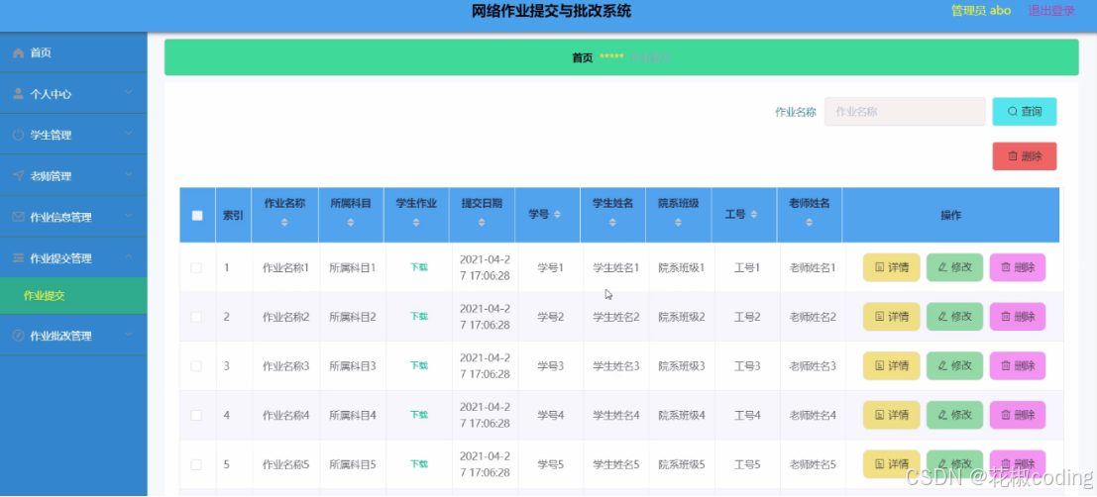Check the row 2 checkbox
This screenshot has height=497, width=1097.
coord(196,317)
